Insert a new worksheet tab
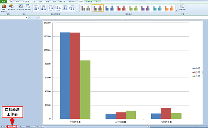This screenshot has width=208, height=128. tap(42, 127)
